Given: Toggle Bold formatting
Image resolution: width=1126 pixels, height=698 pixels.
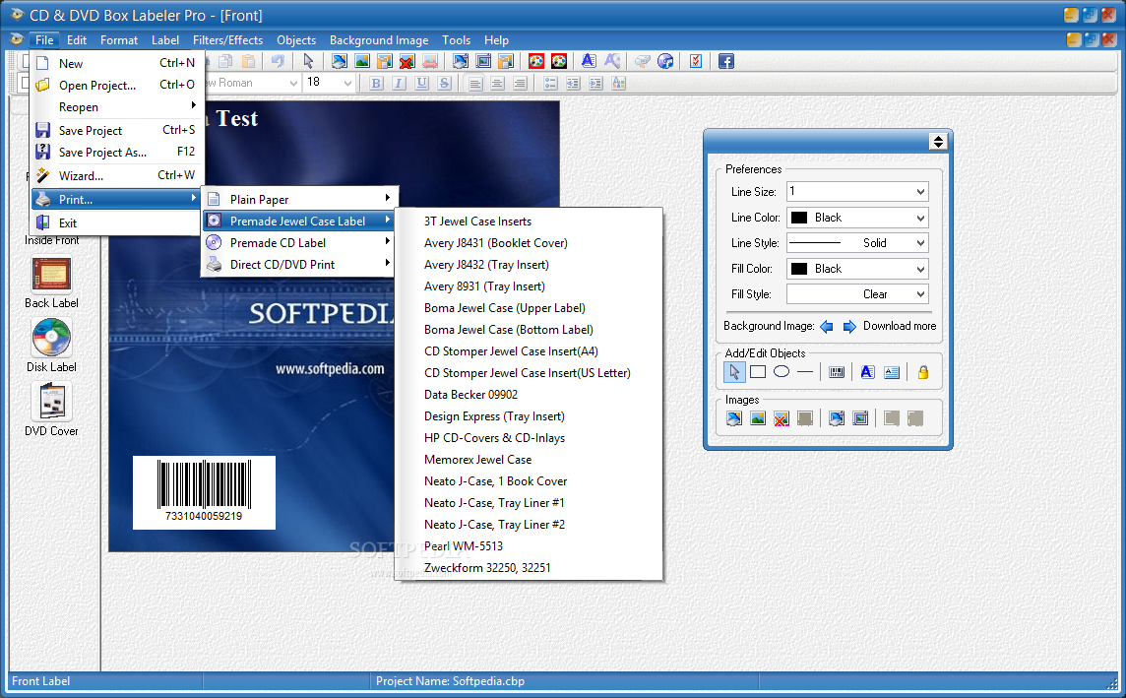Looking at the screenshot, I should pyautogui.click(x=376, y=84).
